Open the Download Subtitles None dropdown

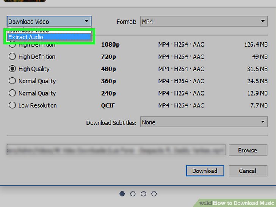204,122
